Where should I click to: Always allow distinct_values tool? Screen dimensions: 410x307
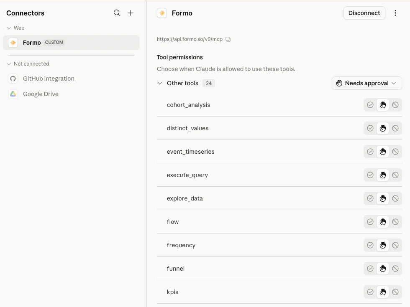tap(370, 128)
